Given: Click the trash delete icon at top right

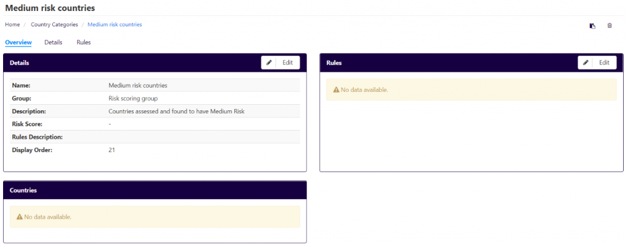Looking at the screenshot, I should [610, 26].
